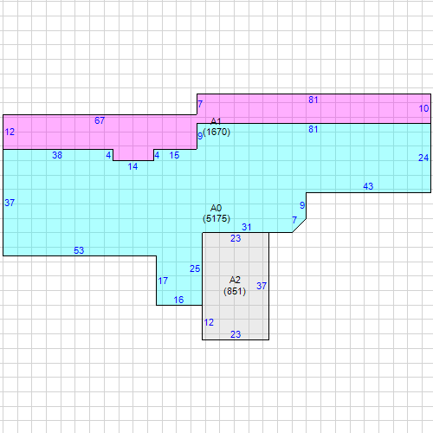Viewport: 433px width, 433px height.
Task: Select the A2 area name label
Action: (x=235, y=280)
